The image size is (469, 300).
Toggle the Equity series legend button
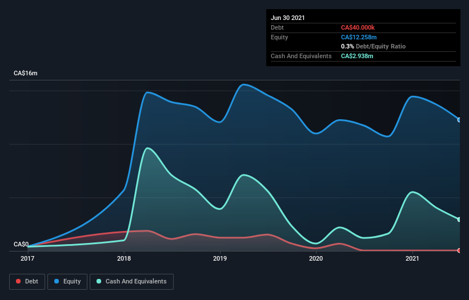pyautogui.click(x=67, y=282)
